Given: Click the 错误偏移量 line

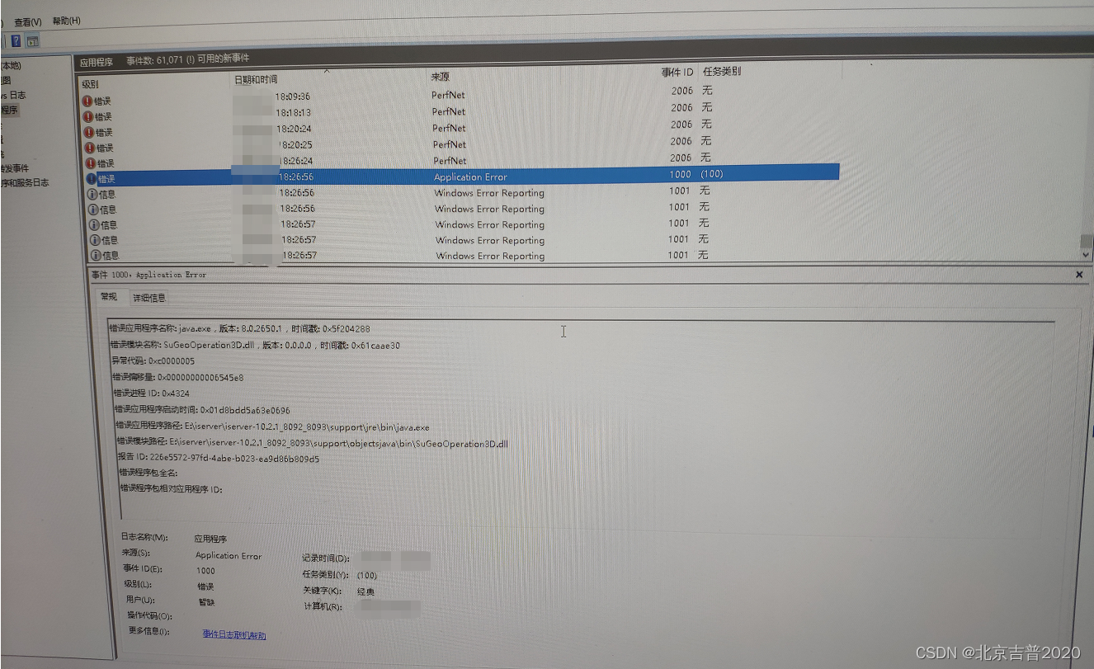Looking at the screenshot, I should (177, 377).
